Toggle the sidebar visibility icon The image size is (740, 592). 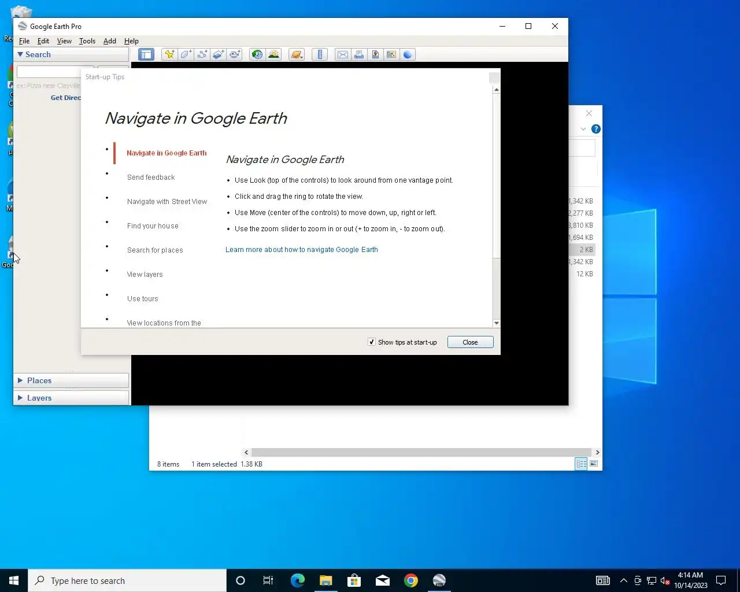(146, 54)
